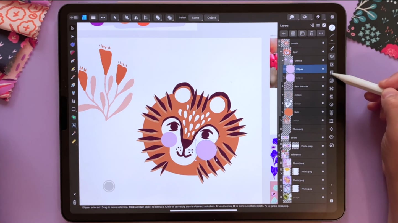Image resolution: width=398 pixels, height=223 pixels.
Task: Open the hamburger menu at top left
Action: coord(93,17)
